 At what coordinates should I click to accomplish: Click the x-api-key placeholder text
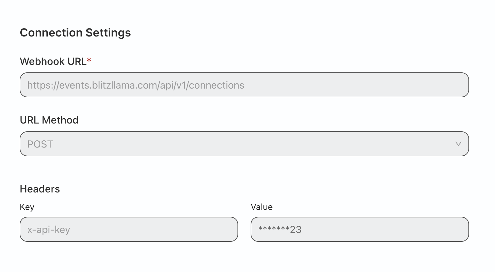coord(48,230)
